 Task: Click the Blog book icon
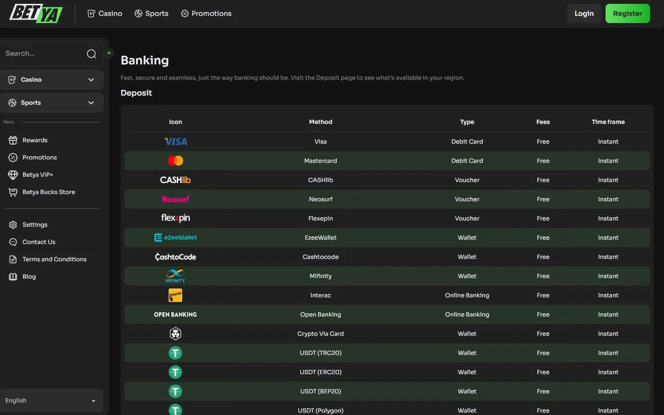coord(13,277)
